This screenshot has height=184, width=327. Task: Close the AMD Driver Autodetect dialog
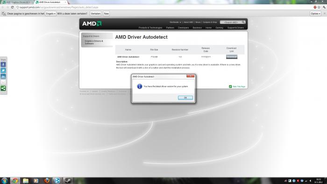191,76
